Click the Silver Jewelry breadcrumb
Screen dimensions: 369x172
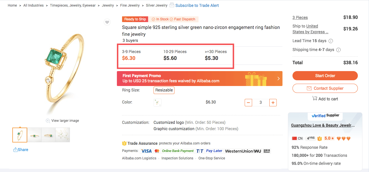pos(156,5)
